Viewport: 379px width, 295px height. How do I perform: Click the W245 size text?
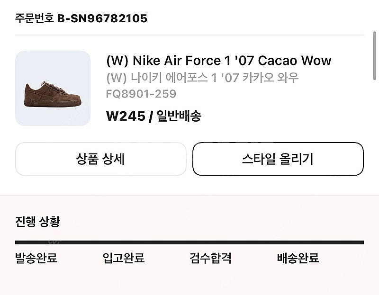coord(126,116)
